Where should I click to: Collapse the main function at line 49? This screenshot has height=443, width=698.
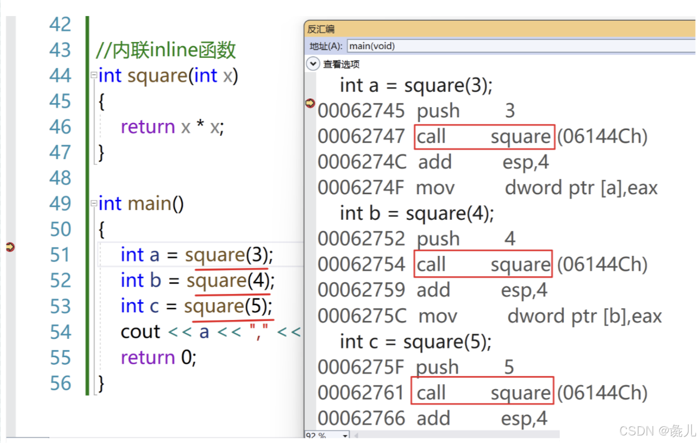[x=94, y=203]
